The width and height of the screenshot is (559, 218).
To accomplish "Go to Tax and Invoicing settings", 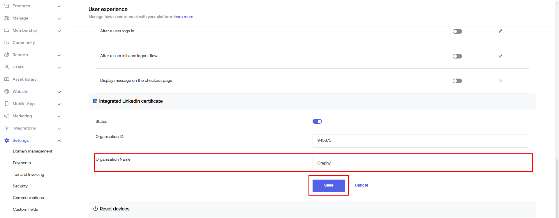I will tap(29, 174).
